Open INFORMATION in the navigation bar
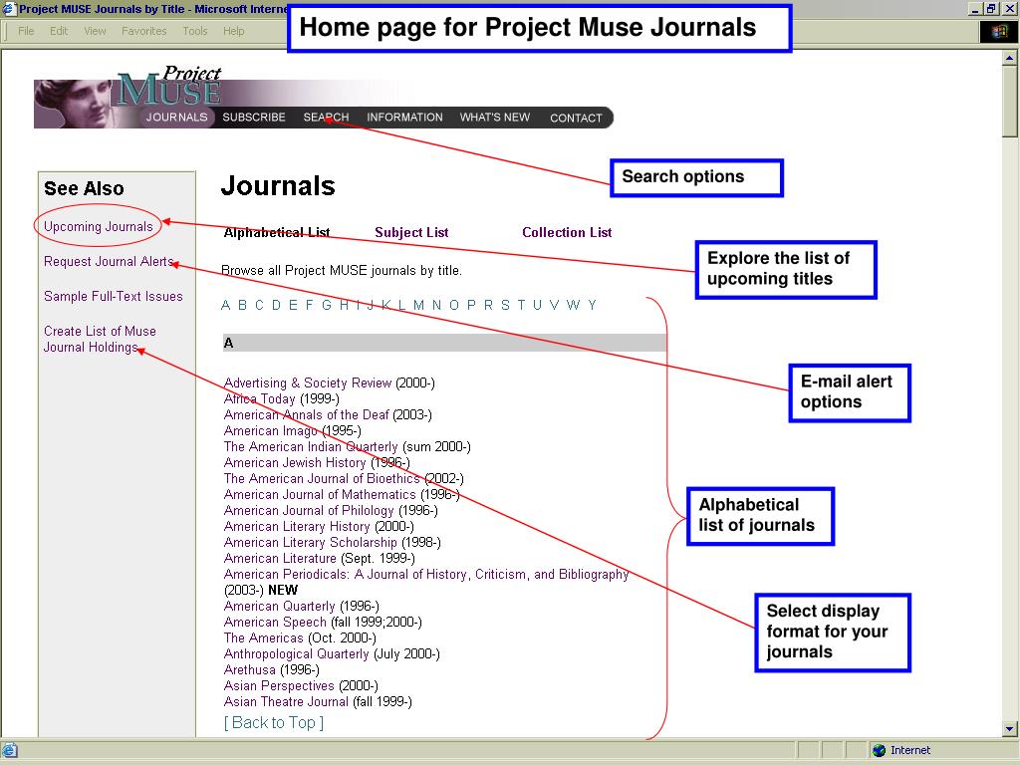This screenshot has height=765, width=1020. point(404,118)
